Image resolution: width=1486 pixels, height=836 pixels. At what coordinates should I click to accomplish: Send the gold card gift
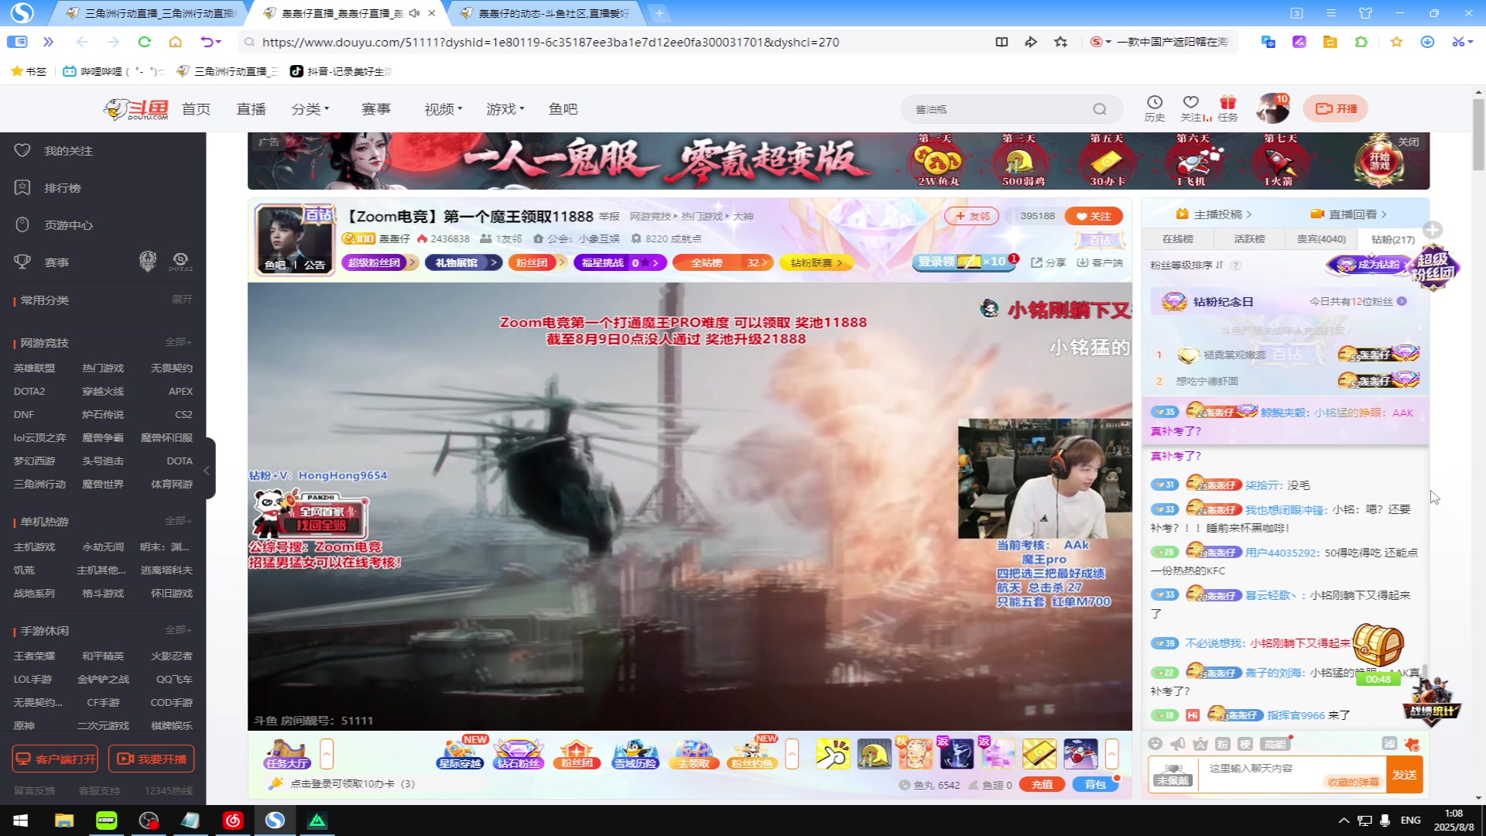pos(1039,753)
